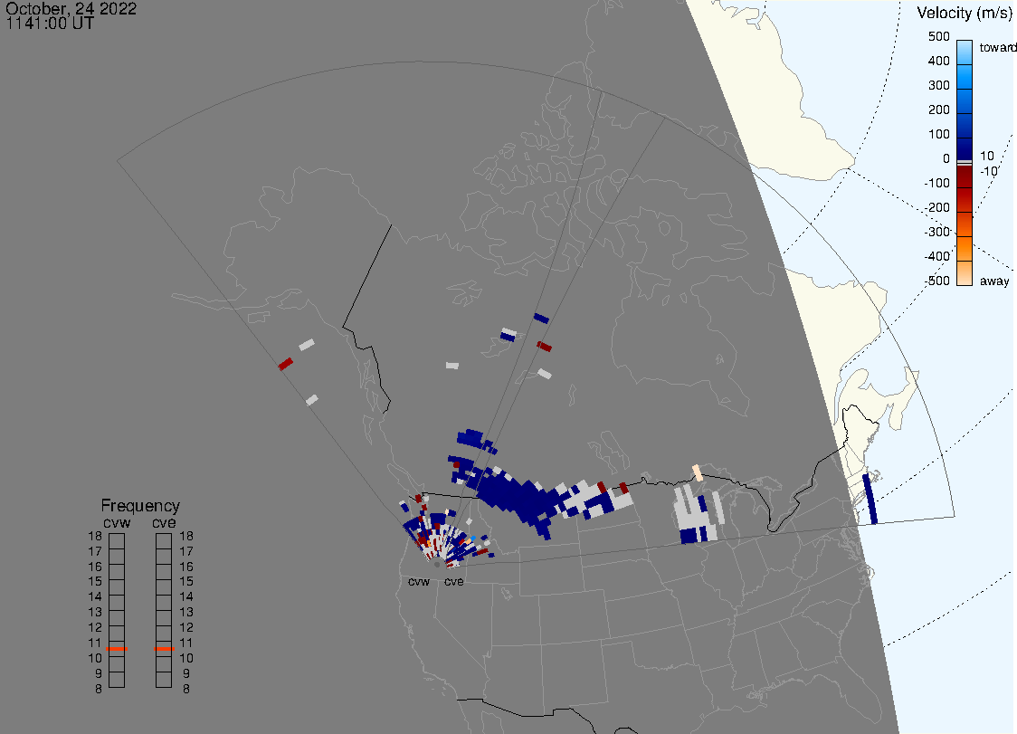Click the -400 value on velocity scale

936,256
